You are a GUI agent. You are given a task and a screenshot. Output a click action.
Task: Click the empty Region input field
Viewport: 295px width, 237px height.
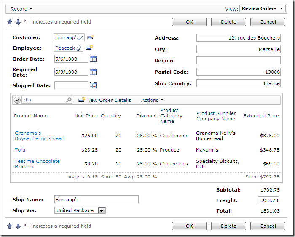tap(239, 61)
